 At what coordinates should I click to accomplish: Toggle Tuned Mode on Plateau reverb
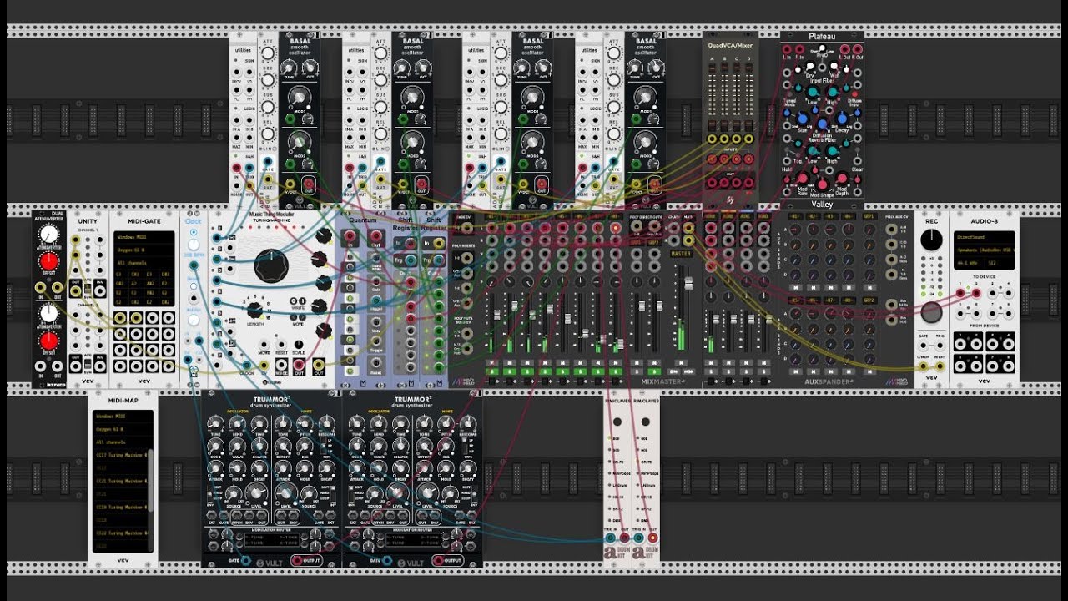point(789,93)
